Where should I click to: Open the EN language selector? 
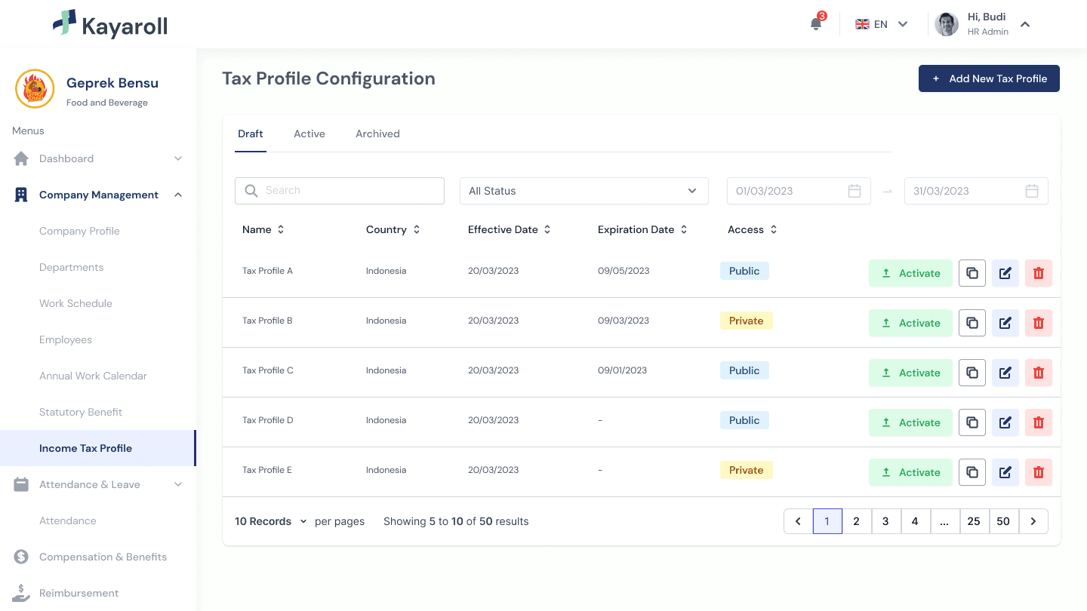(882, 24)
